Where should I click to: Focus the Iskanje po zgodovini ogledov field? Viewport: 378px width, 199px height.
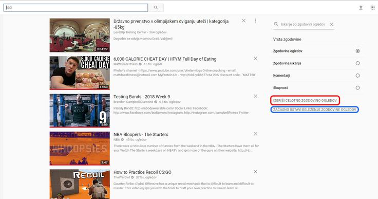coord(303,24)
